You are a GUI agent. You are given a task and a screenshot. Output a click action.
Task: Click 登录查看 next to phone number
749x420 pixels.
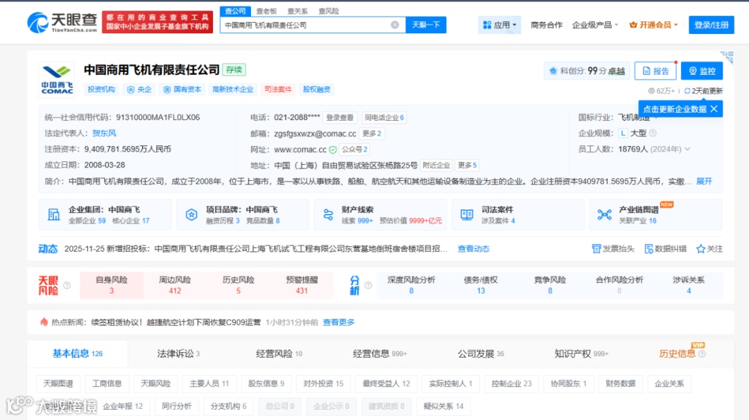click(340, 117)
